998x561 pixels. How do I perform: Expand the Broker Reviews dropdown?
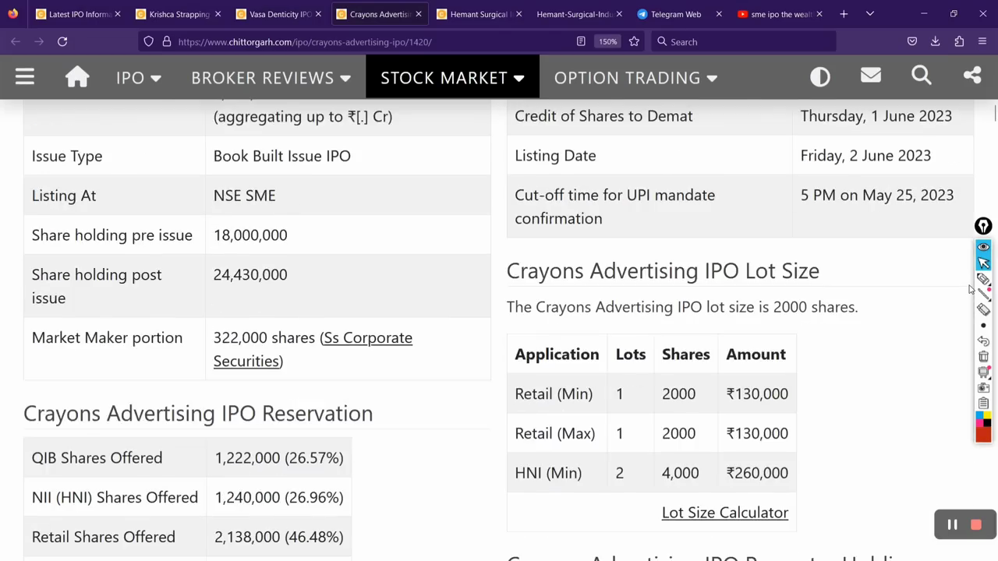point(271,77)
